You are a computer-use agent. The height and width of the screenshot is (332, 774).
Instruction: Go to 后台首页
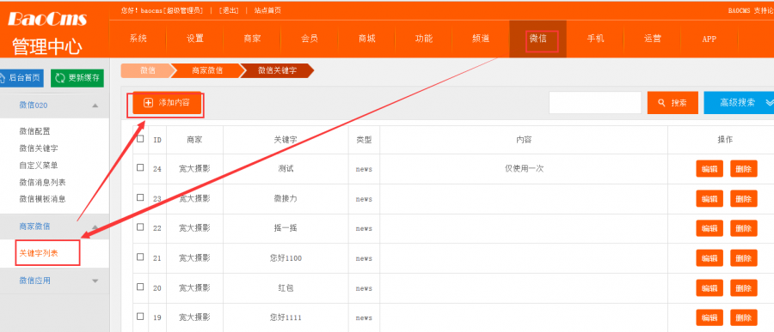pos(21,78)
